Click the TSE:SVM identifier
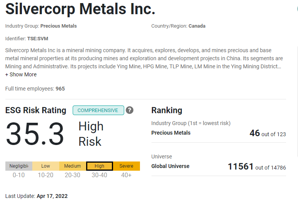 point(38,39)
